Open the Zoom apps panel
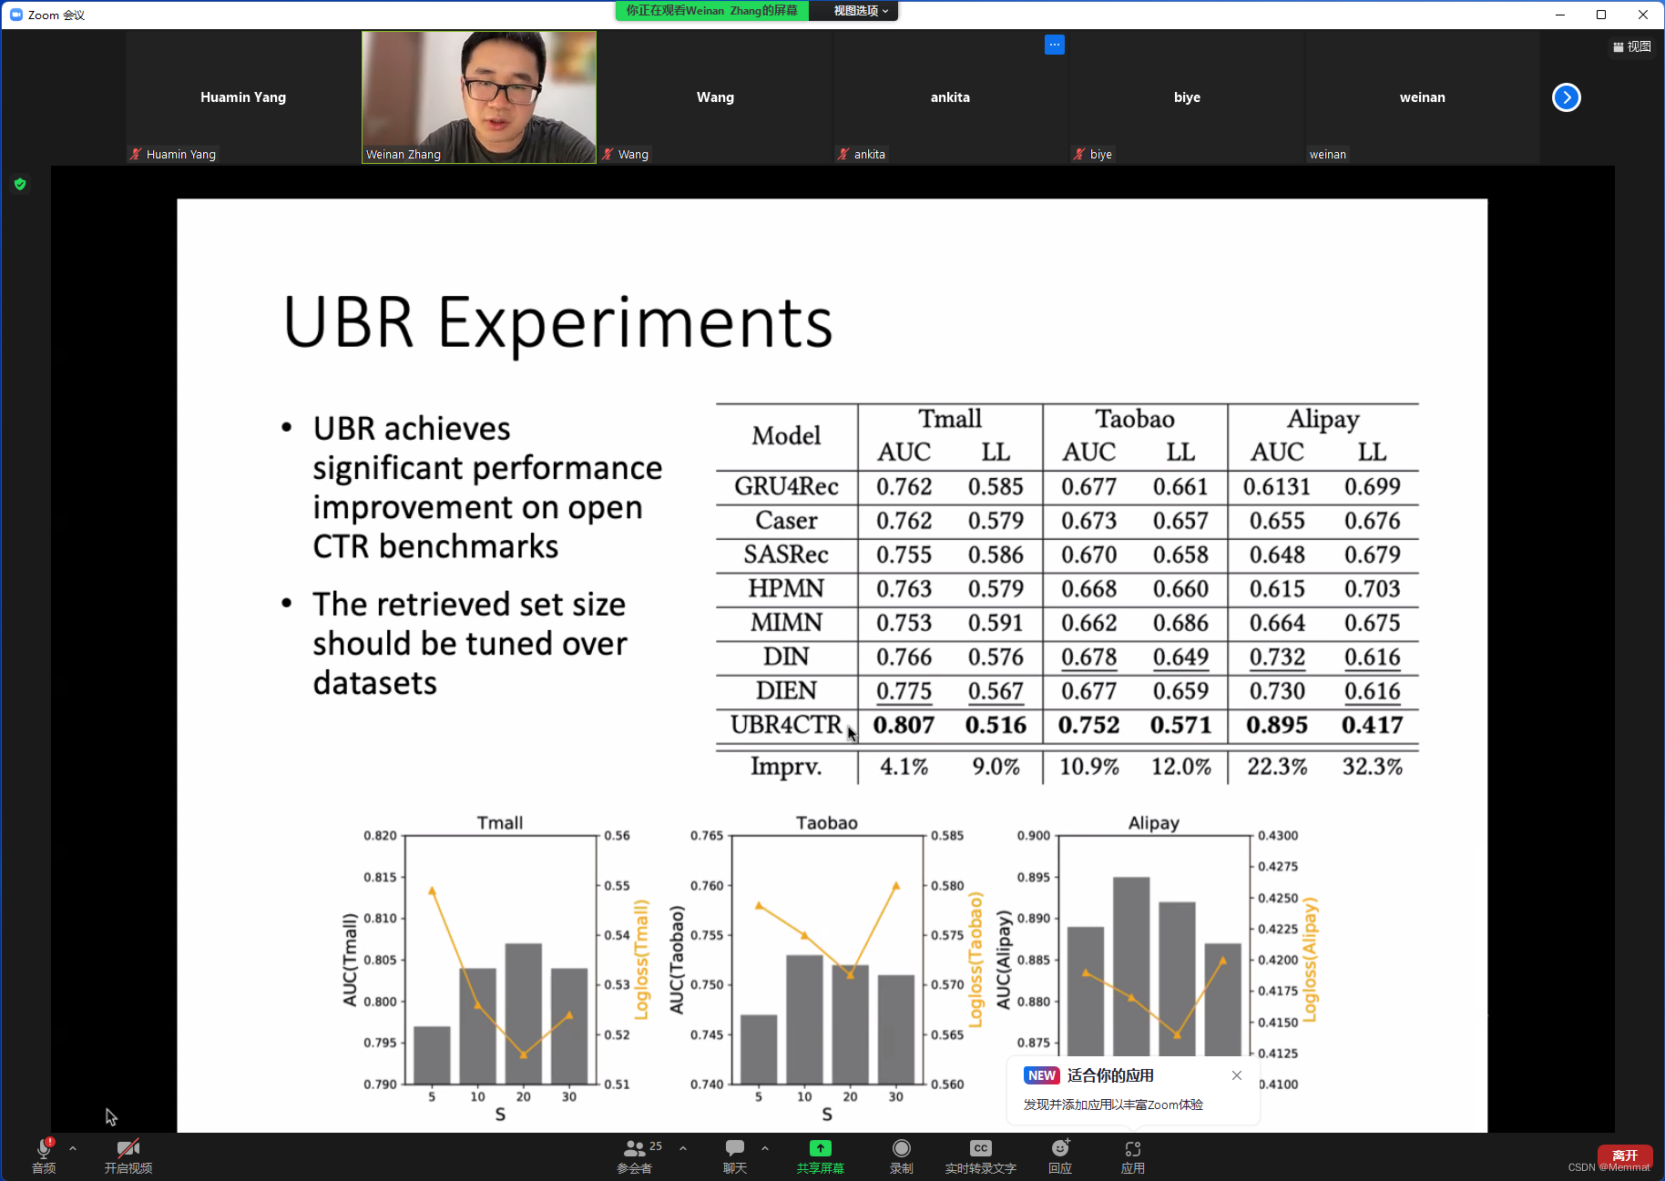This screenshot has width=1665, height=1181. tap(1133, 1155)
